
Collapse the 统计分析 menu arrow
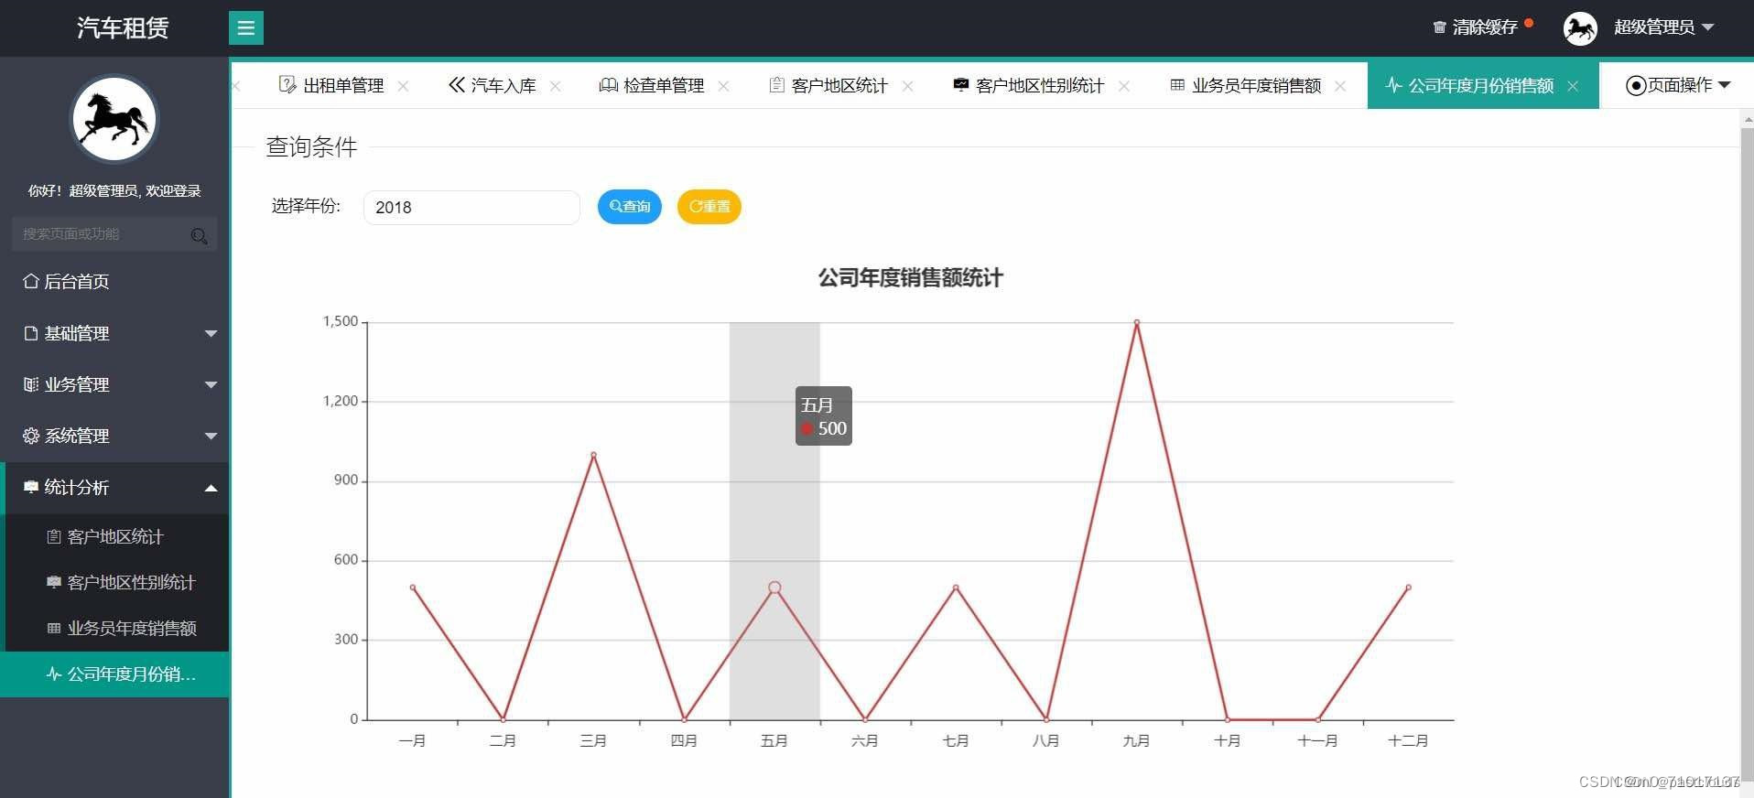211,488
